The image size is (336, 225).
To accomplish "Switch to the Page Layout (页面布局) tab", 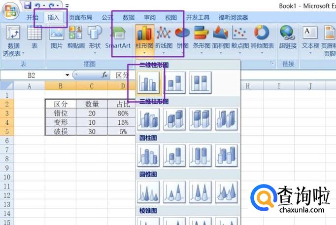I will (x=80, y=18).
